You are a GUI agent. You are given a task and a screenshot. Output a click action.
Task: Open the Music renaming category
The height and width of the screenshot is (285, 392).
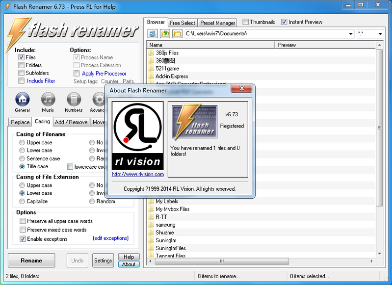[x=48, y=99]
